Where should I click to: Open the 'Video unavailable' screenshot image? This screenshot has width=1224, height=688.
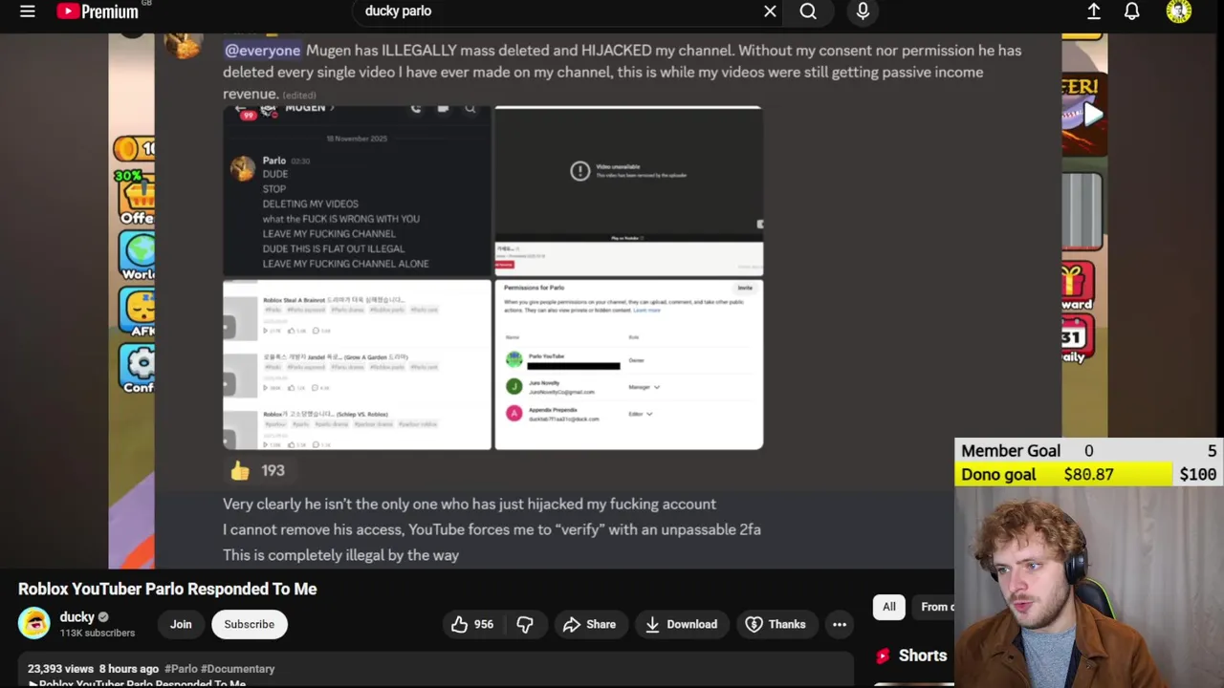click(x=628, y=191)
